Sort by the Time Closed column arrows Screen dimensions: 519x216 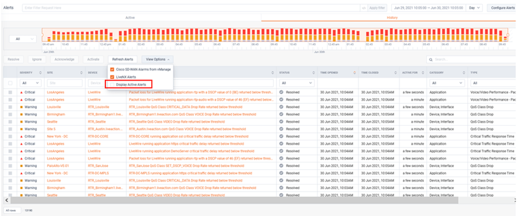395,73
